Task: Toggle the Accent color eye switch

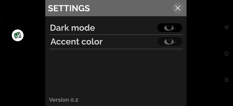Action: (x=170, y=41)
